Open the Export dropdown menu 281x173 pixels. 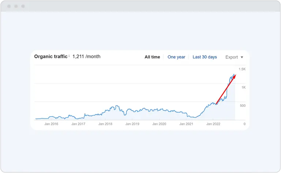point(234,57)
